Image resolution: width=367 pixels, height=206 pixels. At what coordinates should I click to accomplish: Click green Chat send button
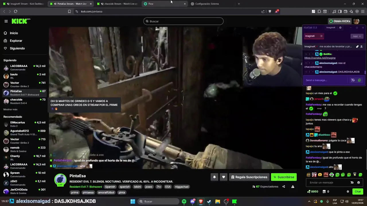tap(358, 191)
